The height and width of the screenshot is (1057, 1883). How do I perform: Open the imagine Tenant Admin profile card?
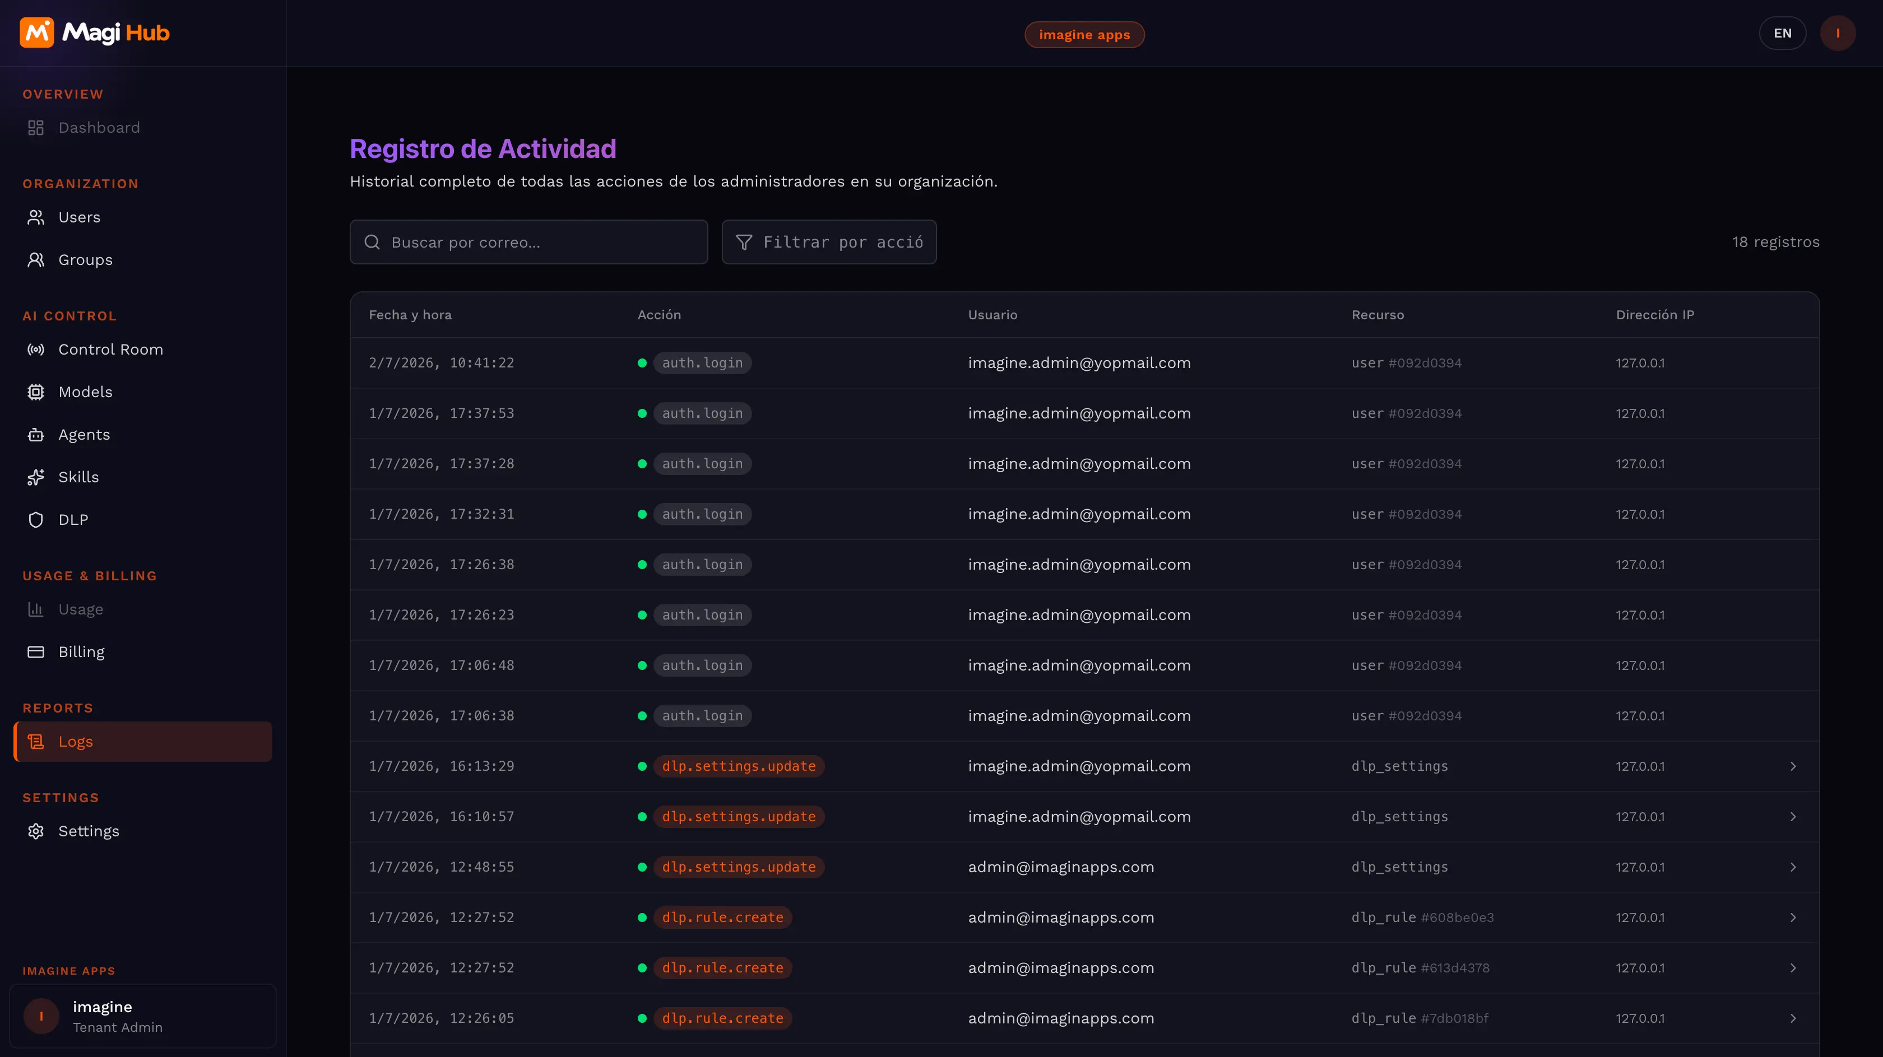pyautogui.click(x=142, y=1016)
